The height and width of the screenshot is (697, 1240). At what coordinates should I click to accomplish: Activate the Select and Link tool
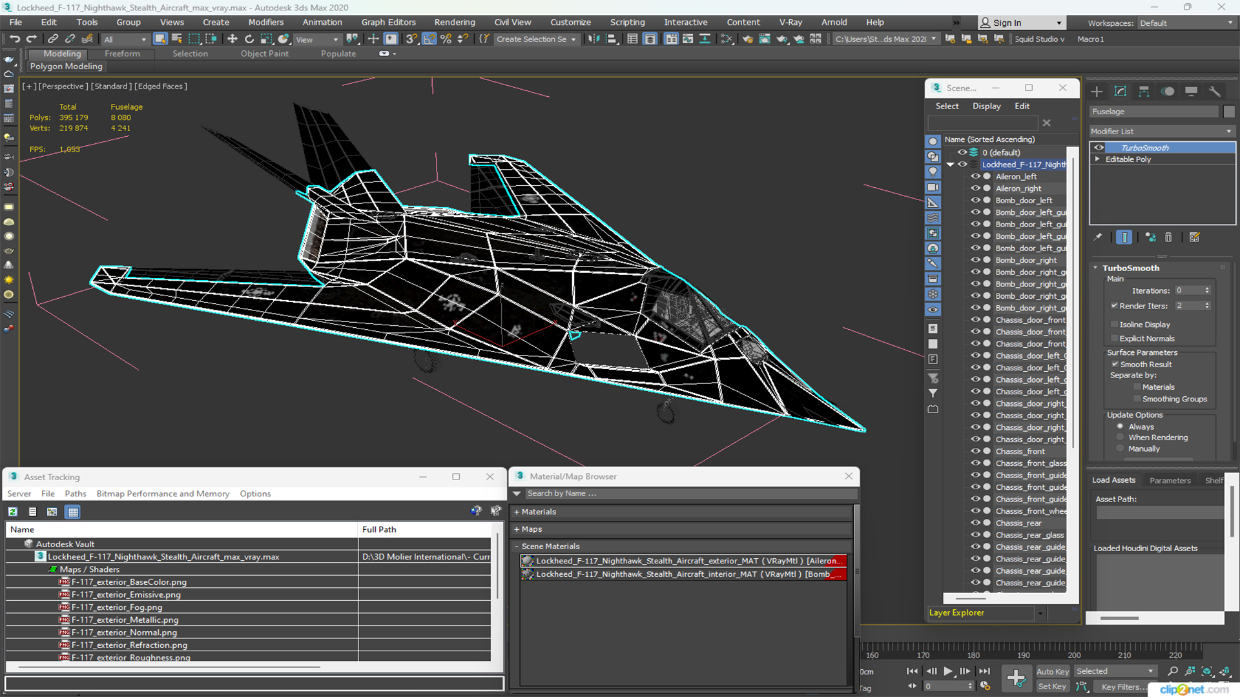tap(53, 39)
